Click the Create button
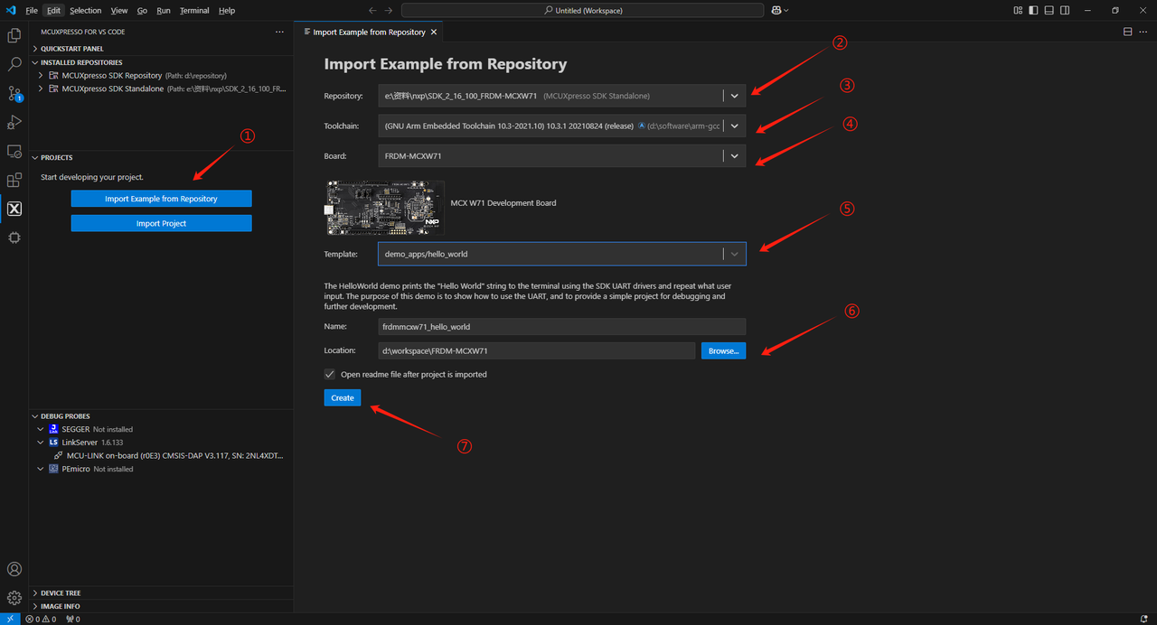Viewport: 1157px width, 625px height. click(343, 397)
